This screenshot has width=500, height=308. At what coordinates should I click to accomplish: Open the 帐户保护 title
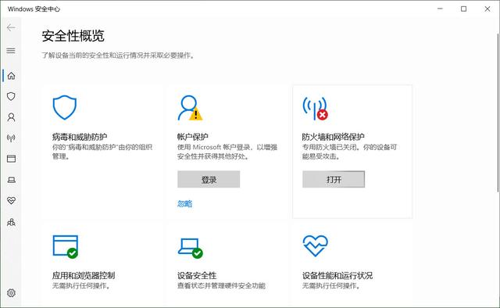(193, 137)
